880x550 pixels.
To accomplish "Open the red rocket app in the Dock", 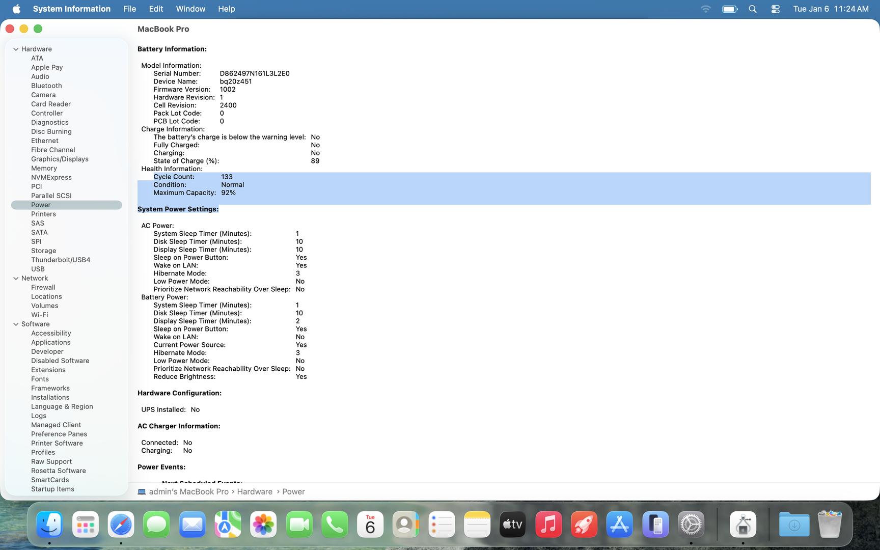I will click(x=584, y=524).
